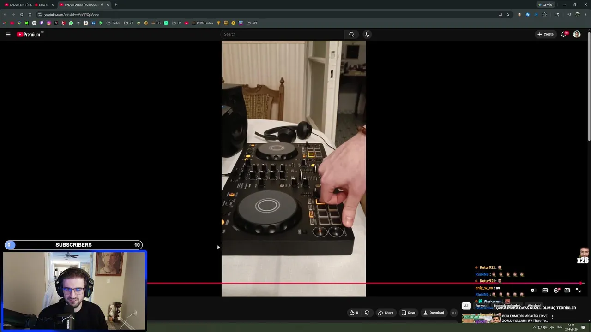Start voice search with the microphone
The image size is (591, 332).
tap(367, 34)
